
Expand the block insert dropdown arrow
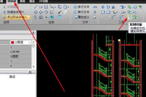point(68,7)
